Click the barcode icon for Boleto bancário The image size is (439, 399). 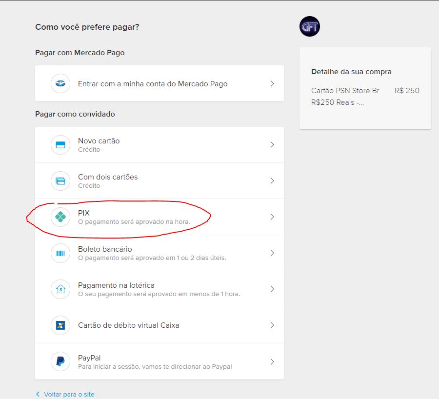(60, 253)
